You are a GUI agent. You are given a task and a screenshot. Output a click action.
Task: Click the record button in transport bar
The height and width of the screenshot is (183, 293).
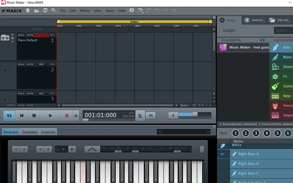point(67,116)
